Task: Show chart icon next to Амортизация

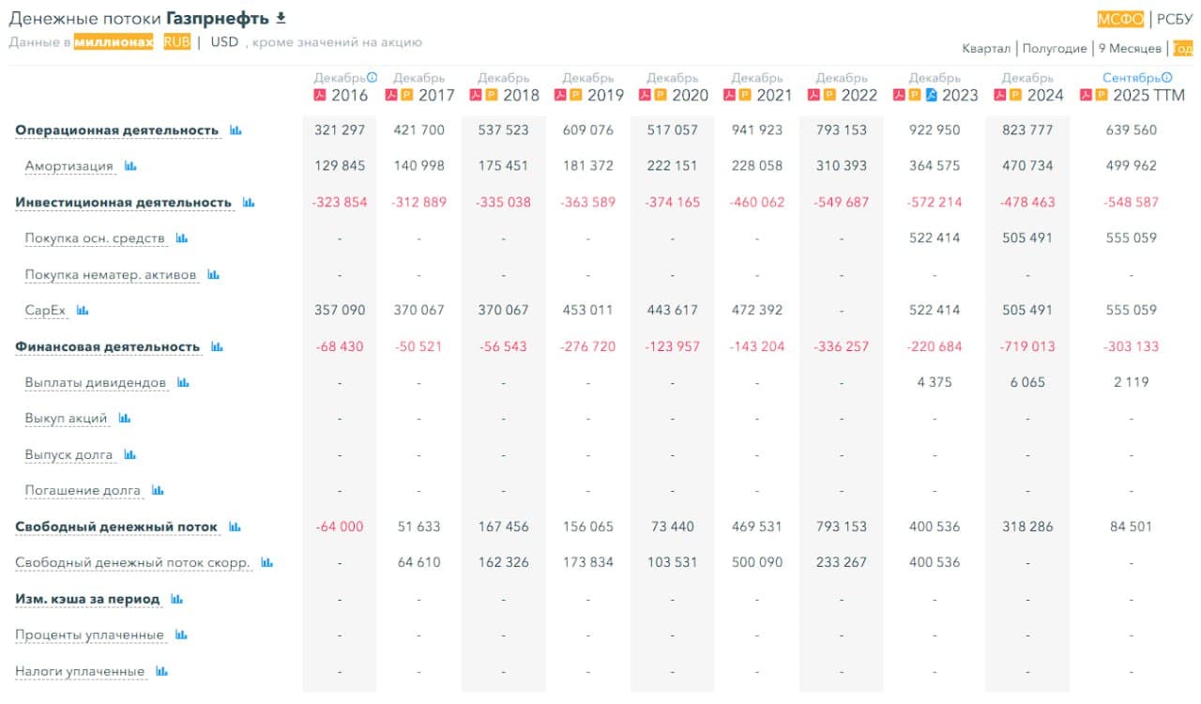Action: click(x=130, y=166)
